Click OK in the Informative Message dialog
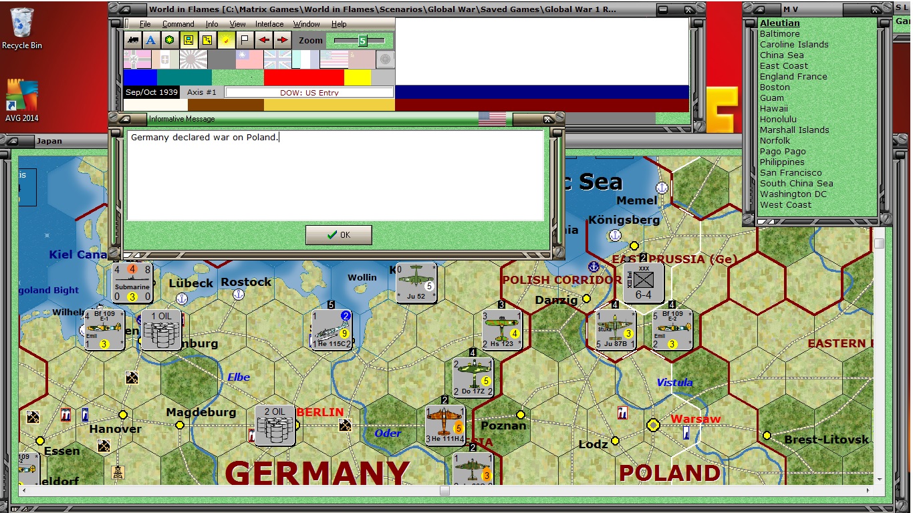This screenshot has width=913, height=513. [x=339, y=235]
